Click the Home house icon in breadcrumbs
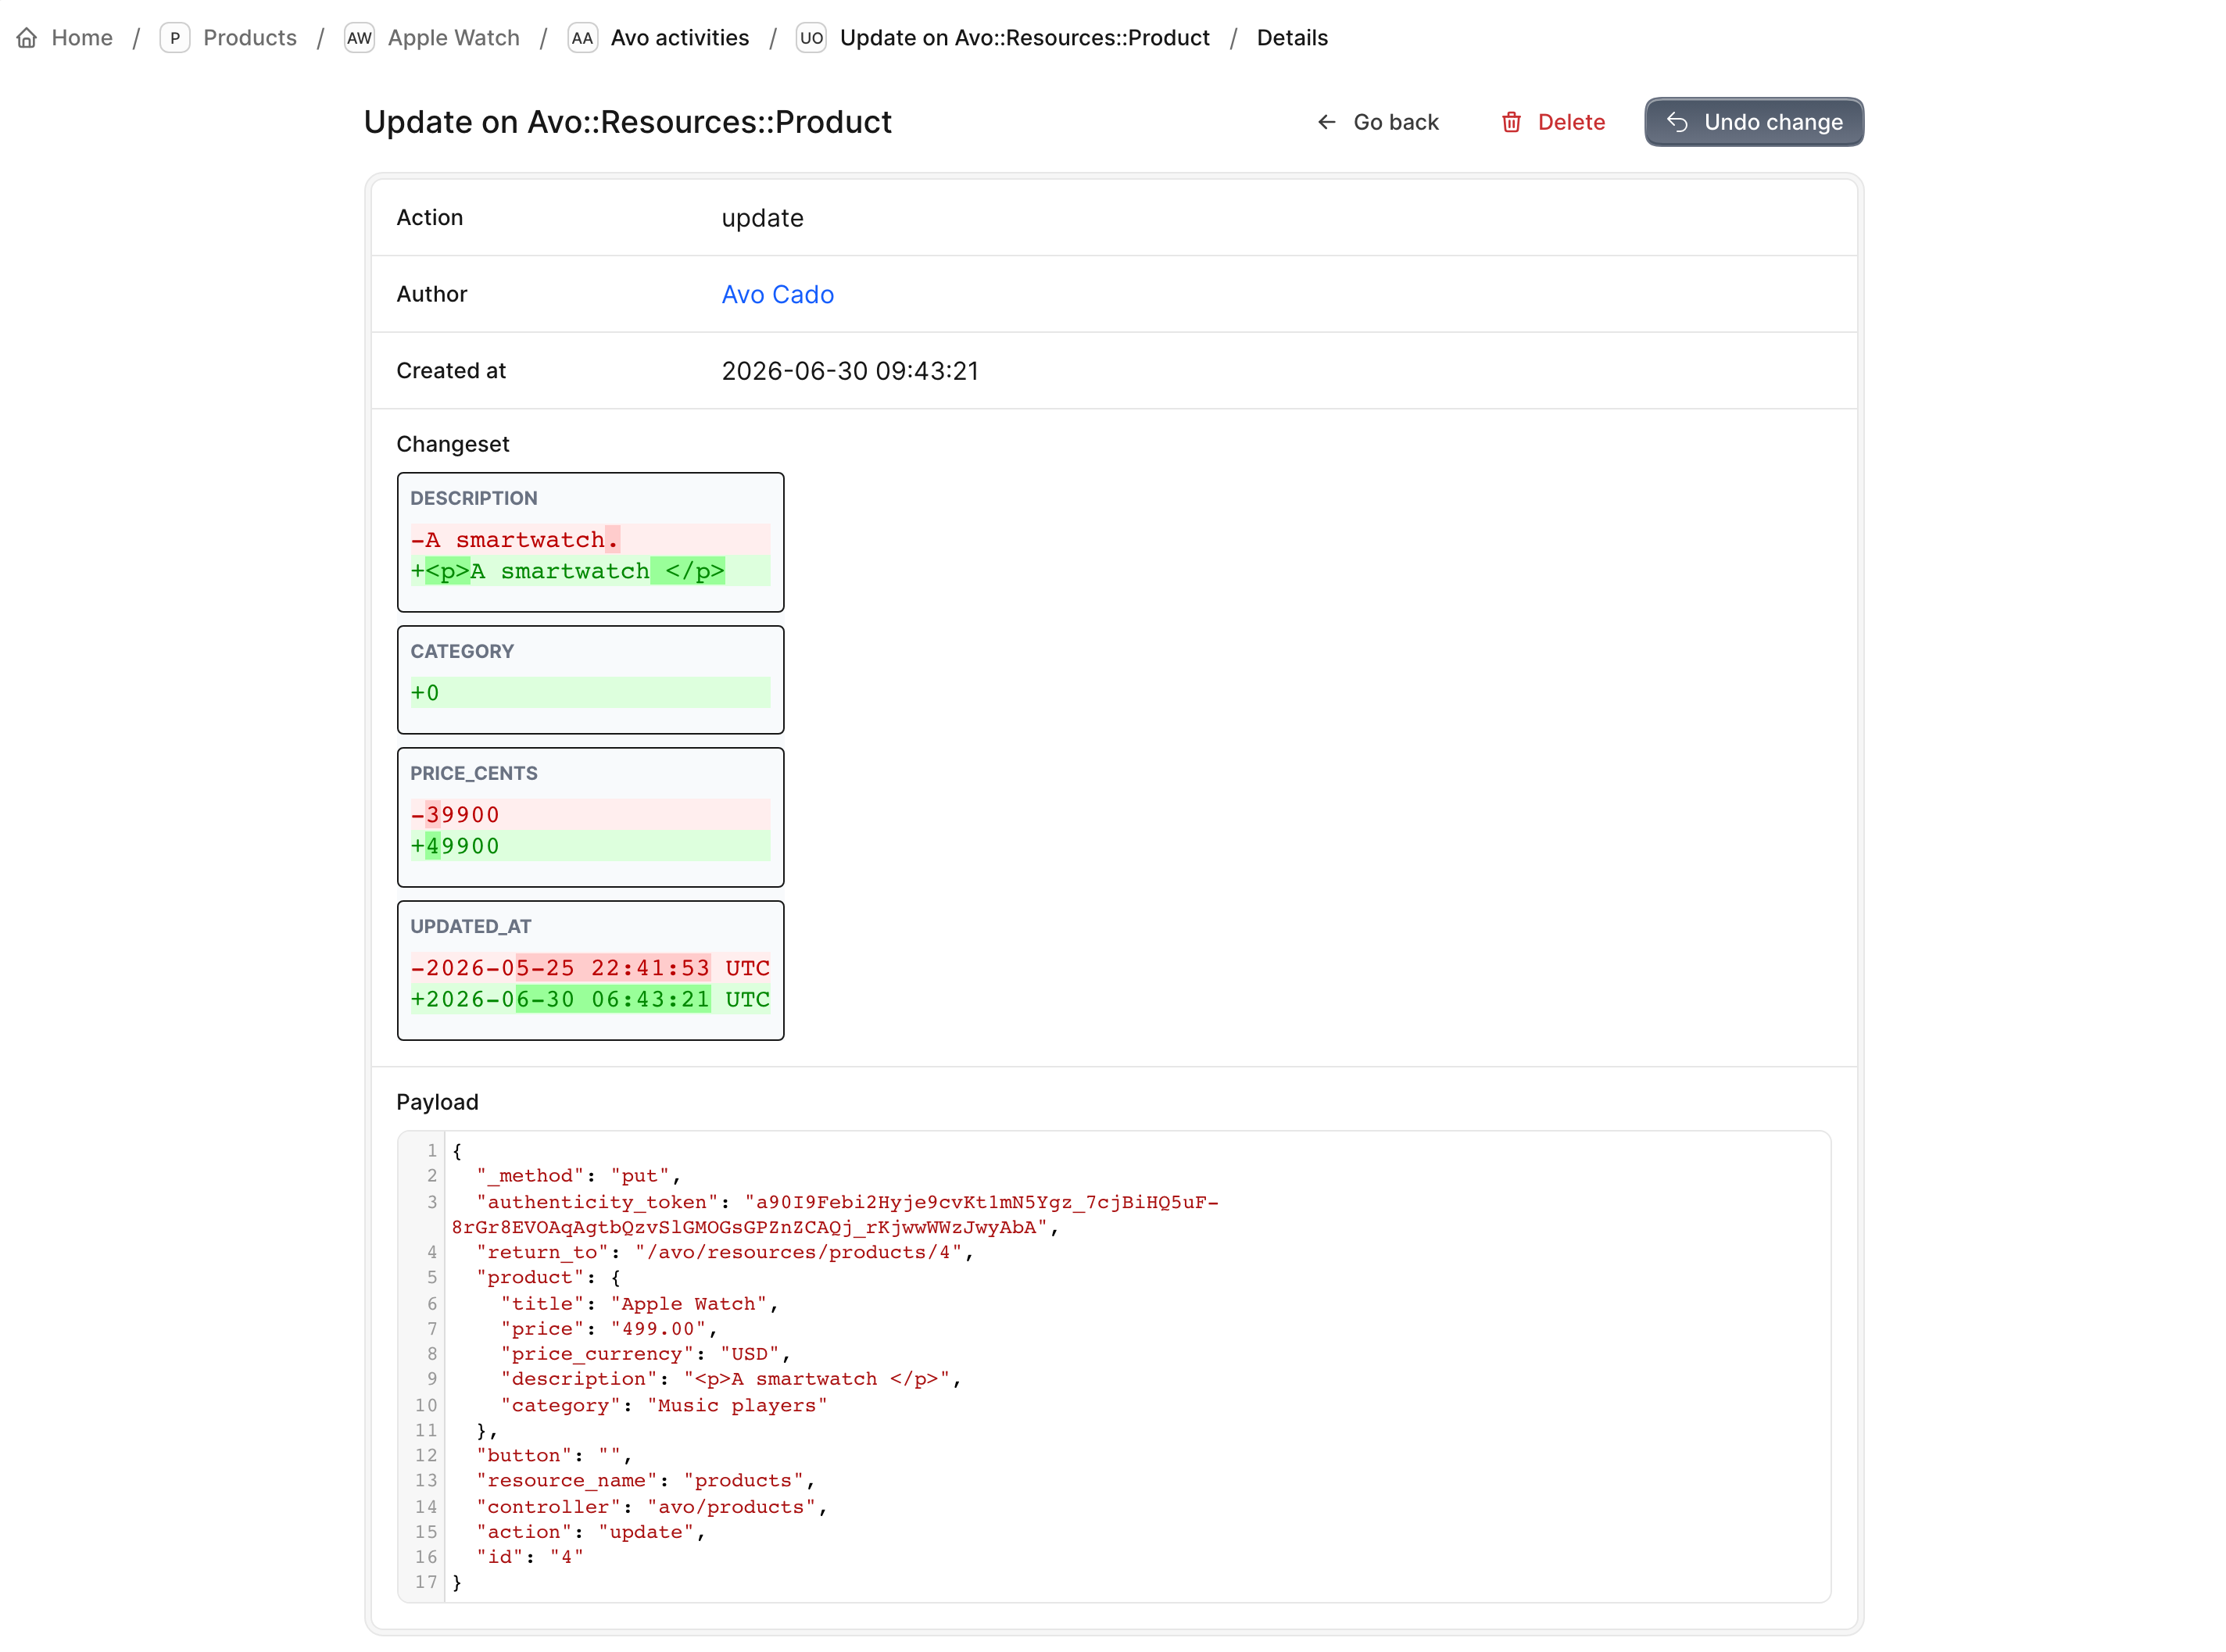2226x1652 pixels. coord(27,38)
